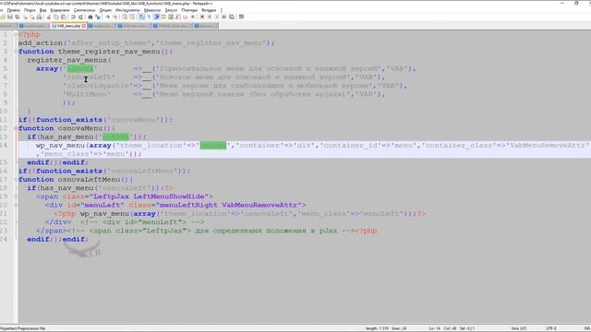
Task: Click the Copy toolbar icon
Action: coord(55,17)
